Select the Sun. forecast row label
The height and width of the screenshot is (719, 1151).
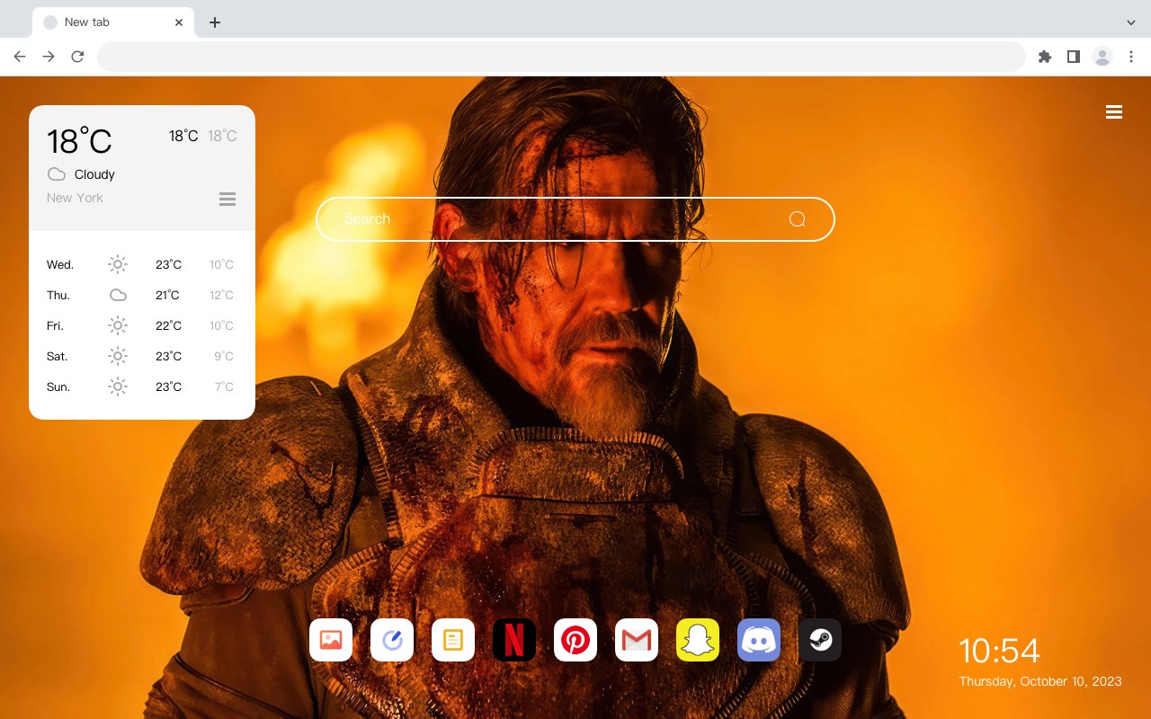tap(58, 386)
